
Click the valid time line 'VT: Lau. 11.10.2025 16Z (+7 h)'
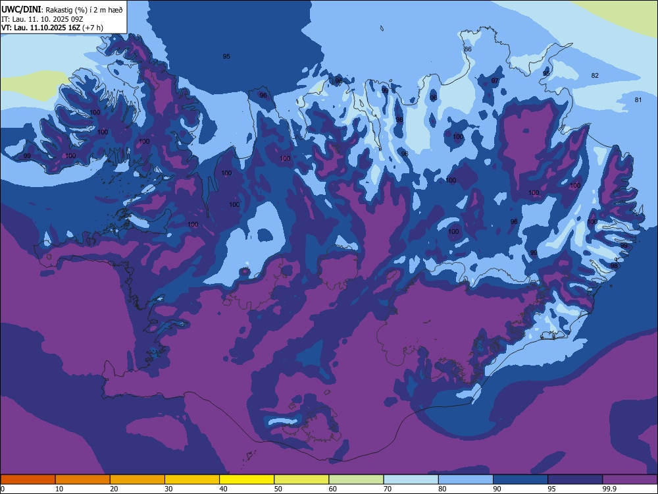click(52, 28)
